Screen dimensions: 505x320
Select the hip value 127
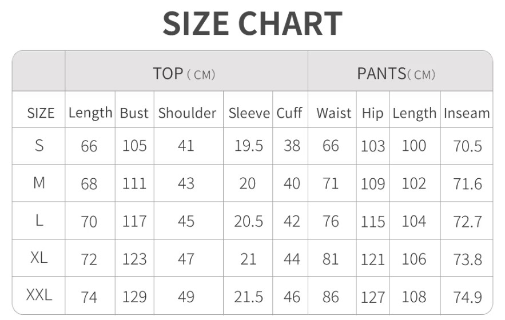coord(372,297)
